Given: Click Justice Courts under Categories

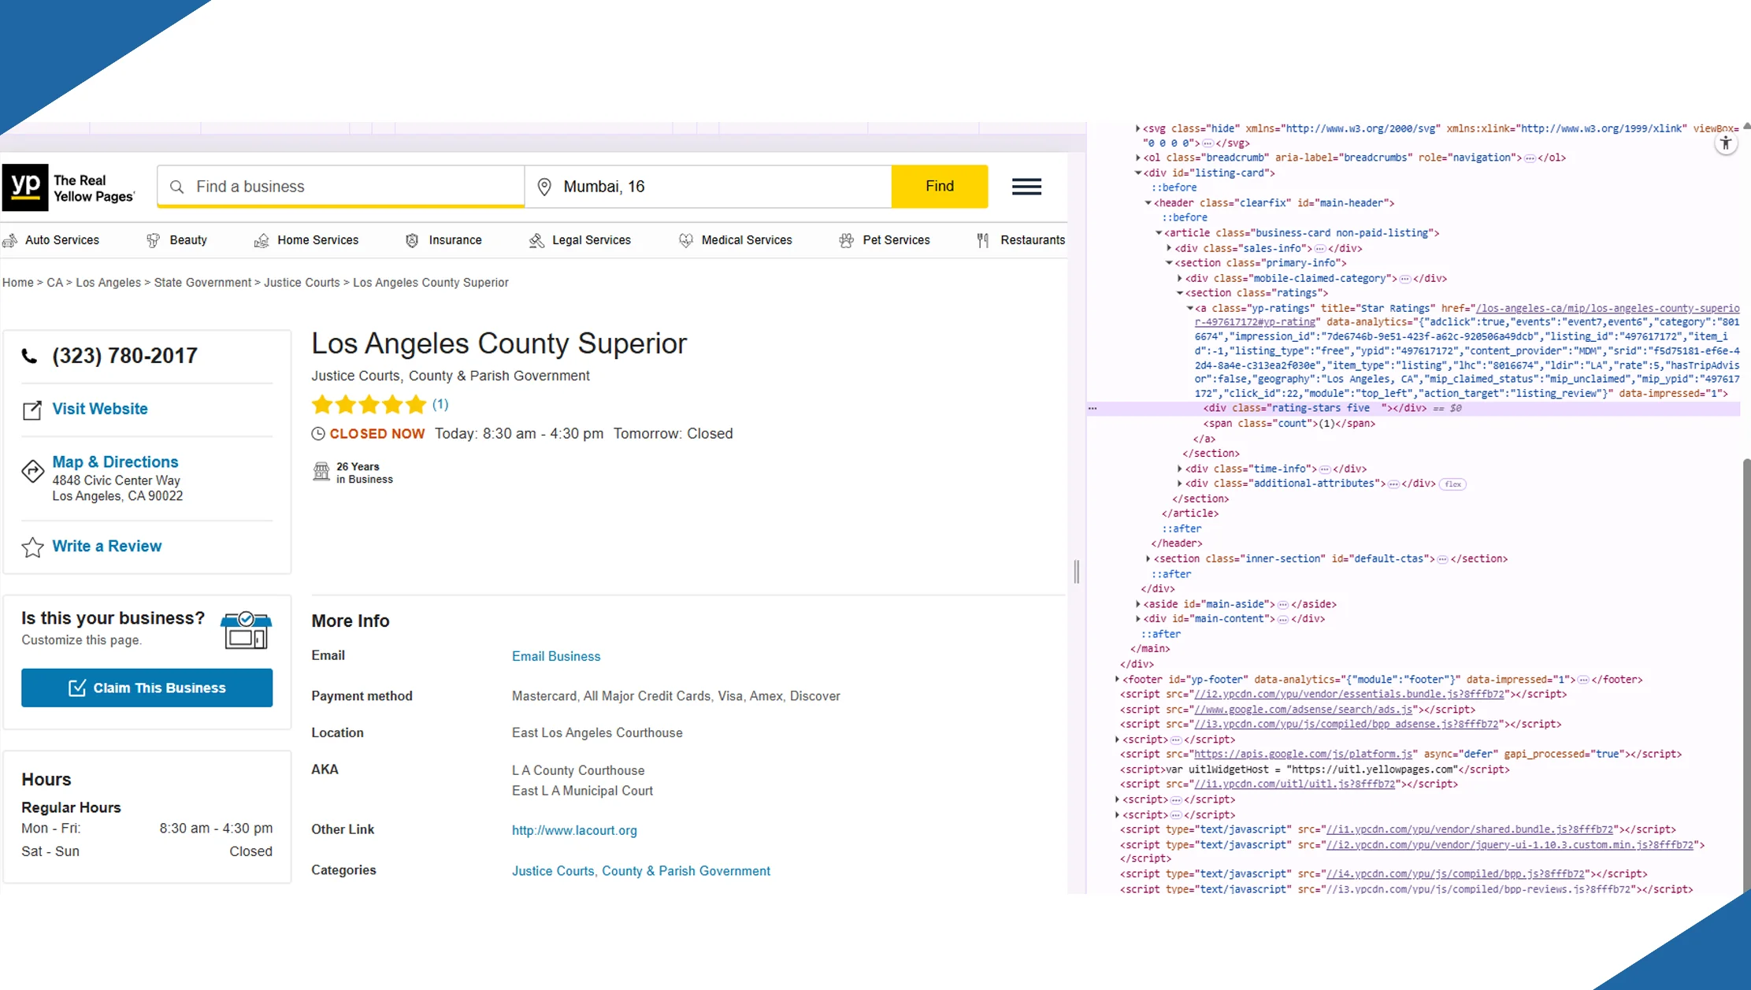Looking at the screenshot, I should [x=553, y=871].
